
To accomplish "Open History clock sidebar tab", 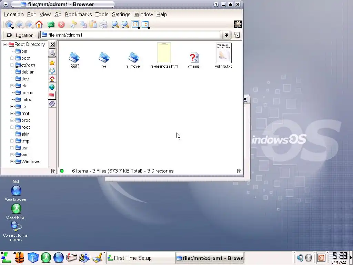I will (52, 71).
